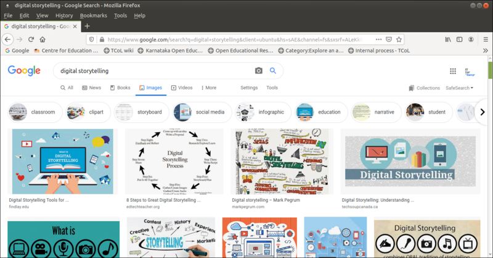Open the View menu
Screen dimensions: 493x258
click(x=42, y=15)
